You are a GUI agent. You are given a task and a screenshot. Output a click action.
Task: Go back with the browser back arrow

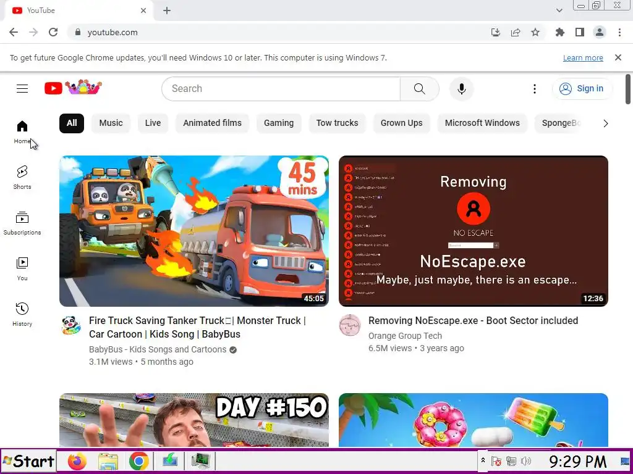click(14, 32)
